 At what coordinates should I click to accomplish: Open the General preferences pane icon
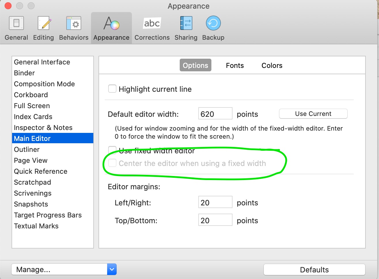click(x=16, y=23)
